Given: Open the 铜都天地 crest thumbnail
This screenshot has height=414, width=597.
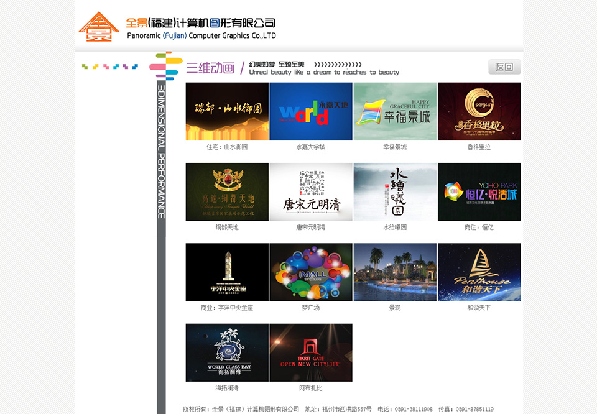Looking at the screenshot, I should point(227,191).
